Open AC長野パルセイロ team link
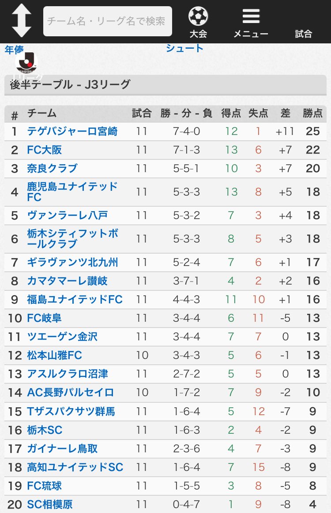The image size is (331, 513). (x=71, y=392)
